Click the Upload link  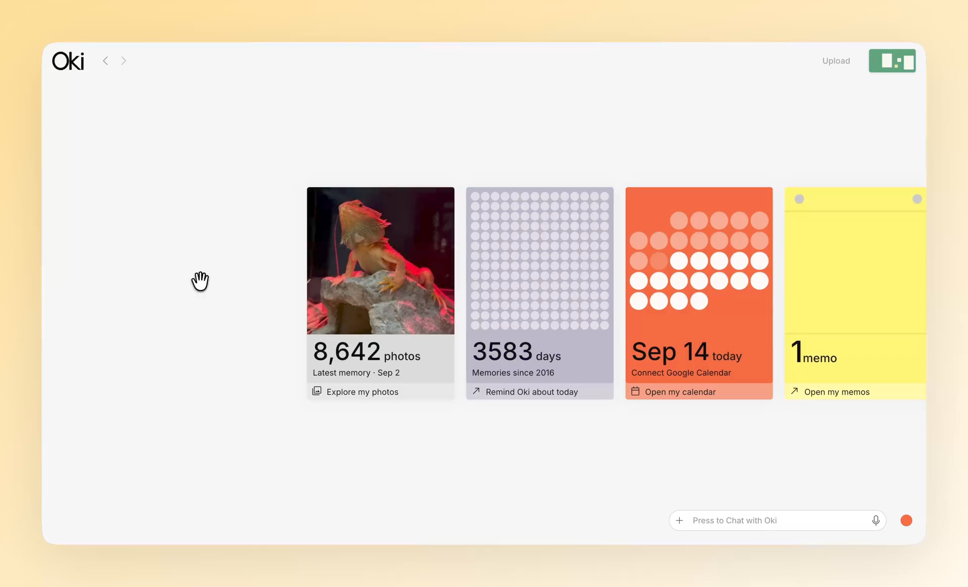tap(836, 61)
